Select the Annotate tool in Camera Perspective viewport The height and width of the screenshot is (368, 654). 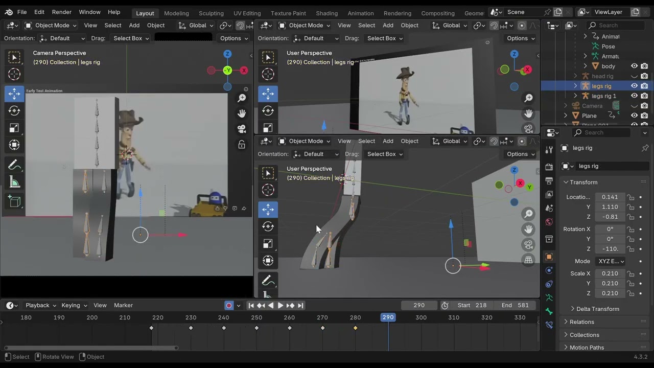(x=14, y=165)
